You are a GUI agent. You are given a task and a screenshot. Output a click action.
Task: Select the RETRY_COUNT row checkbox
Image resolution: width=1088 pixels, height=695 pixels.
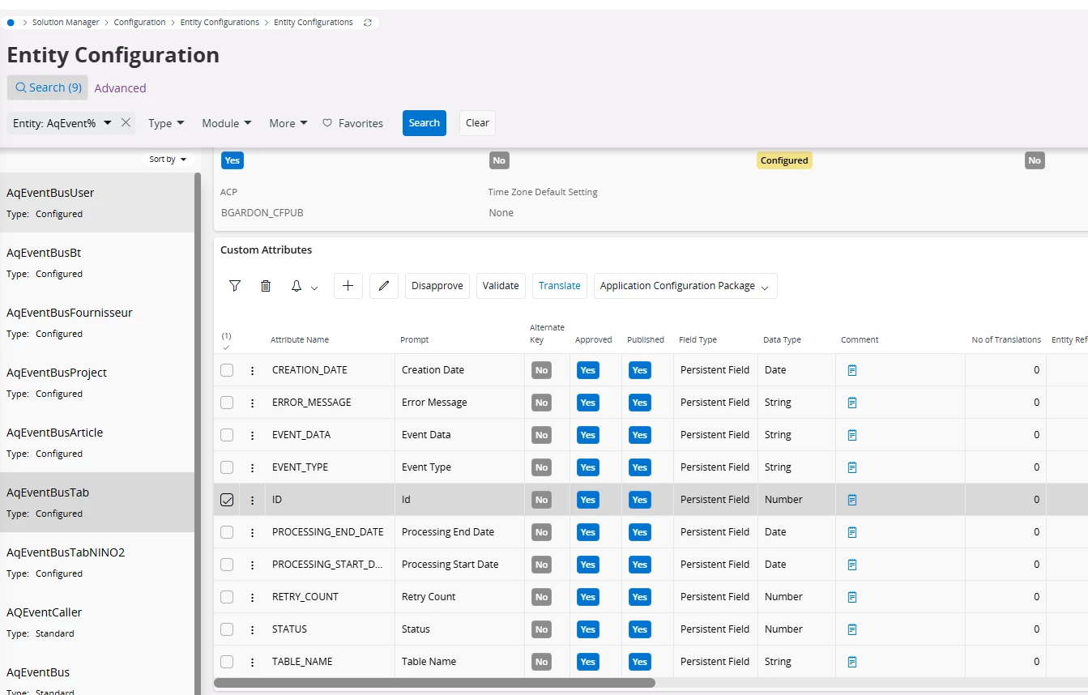[x=227, y=597]
